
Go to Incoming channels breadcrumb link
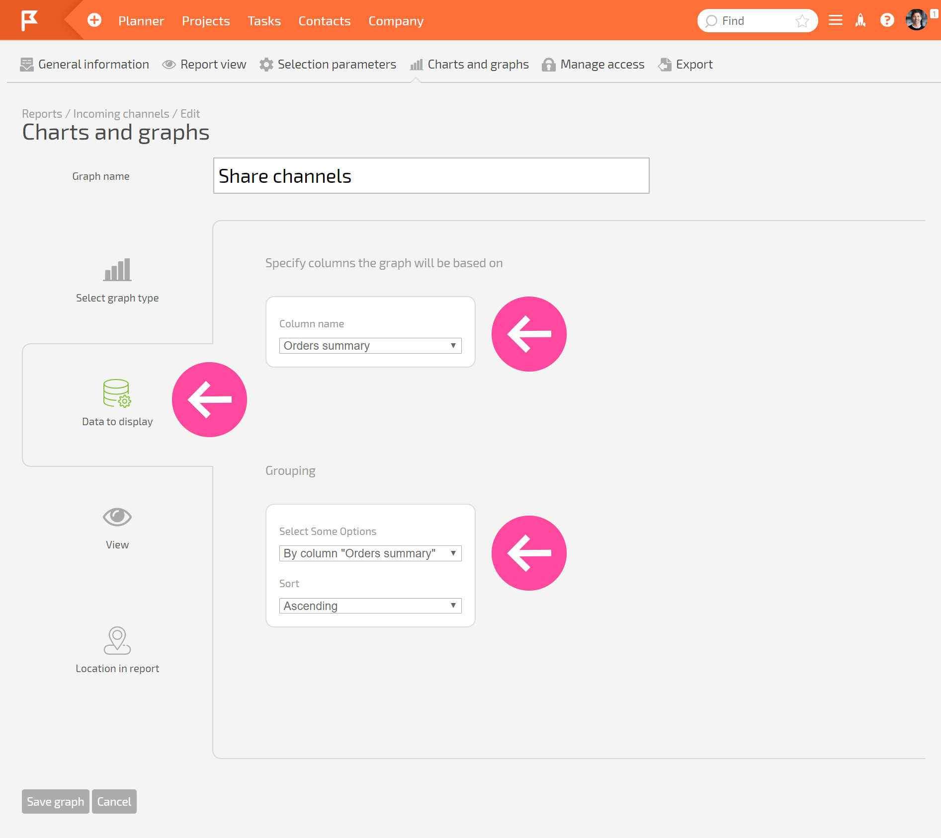[121, 114]
